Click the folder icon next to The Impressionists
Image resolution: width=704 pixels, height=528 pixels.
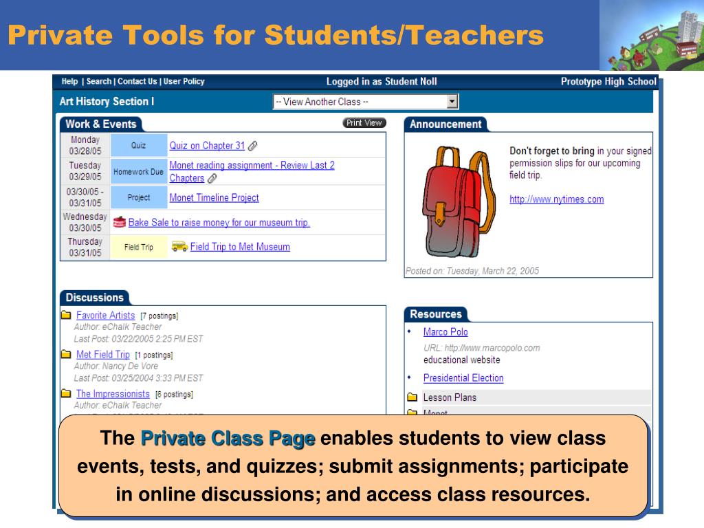coord(67,393)
